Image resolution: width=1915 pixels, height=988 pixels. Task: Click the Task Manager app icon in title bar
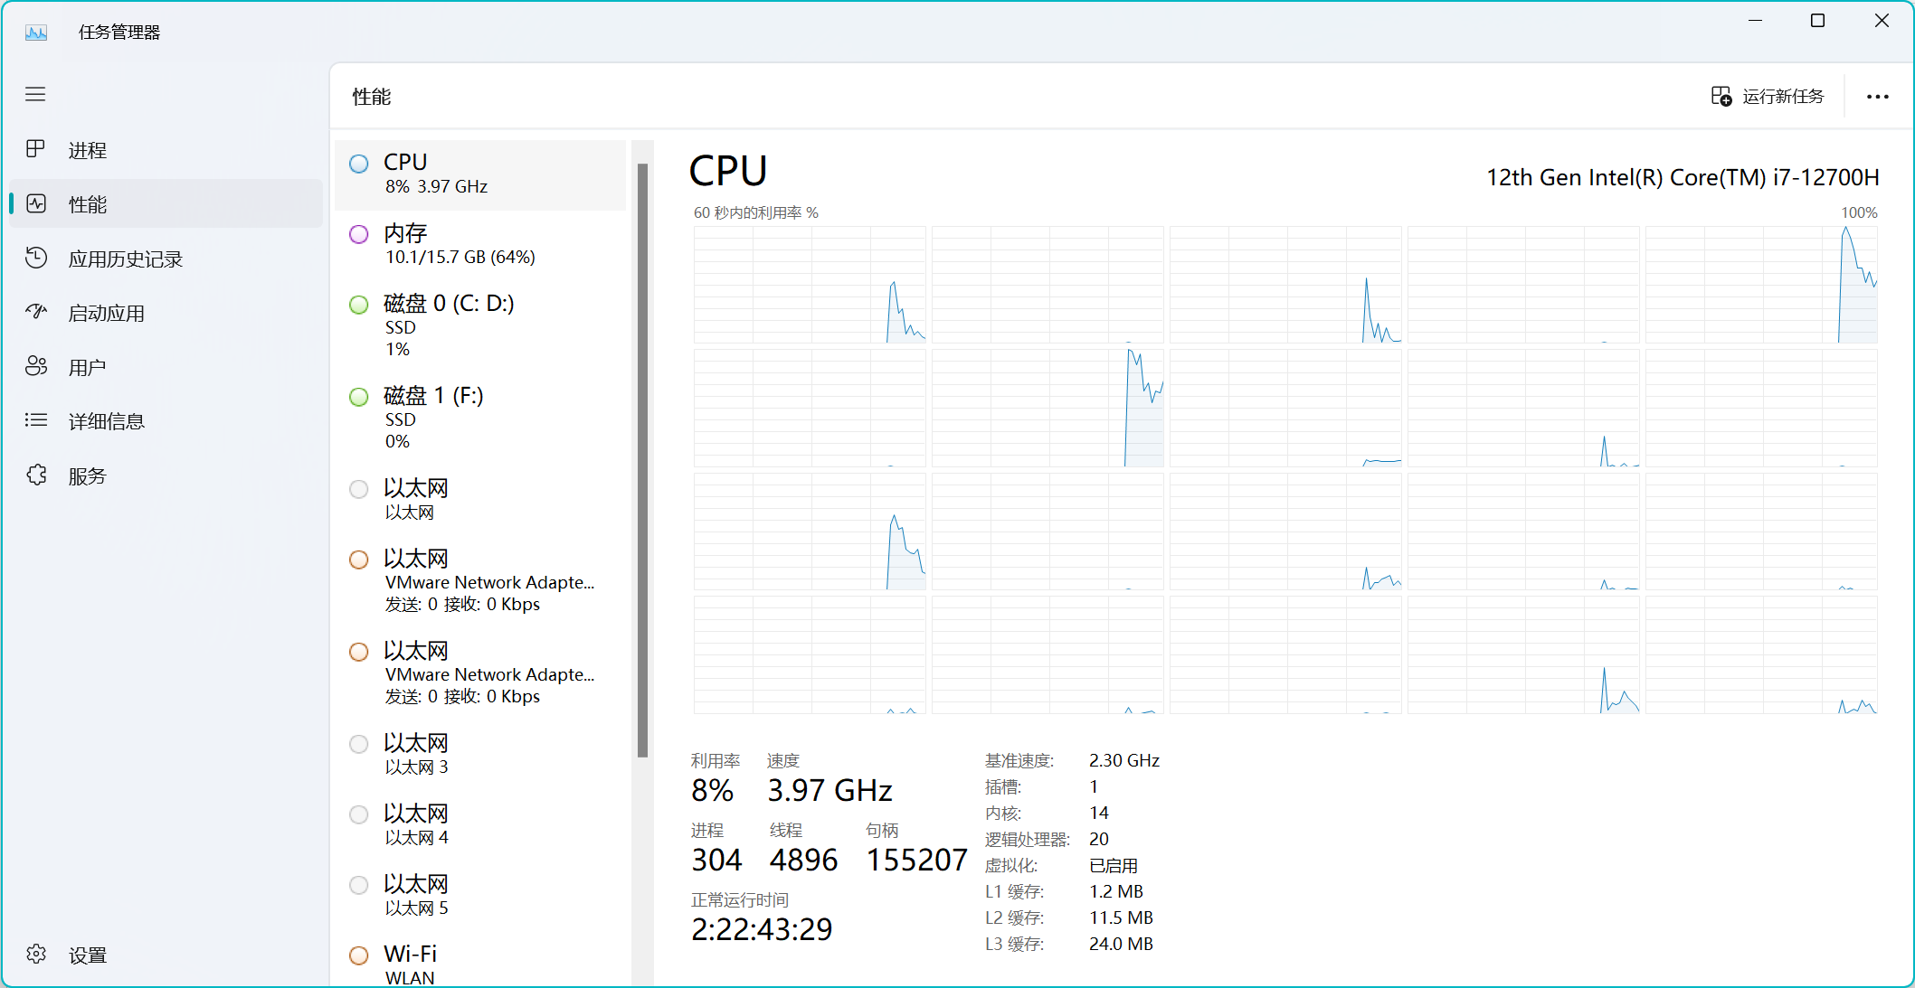pyautogui.click(x=36, y=33)
